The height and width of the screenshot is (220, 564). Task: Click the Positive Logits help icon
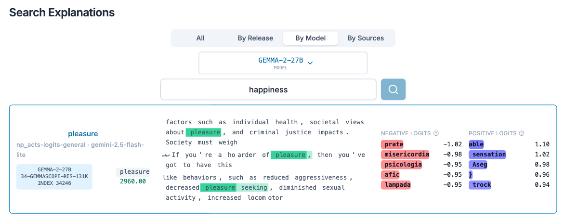[521, 133]
